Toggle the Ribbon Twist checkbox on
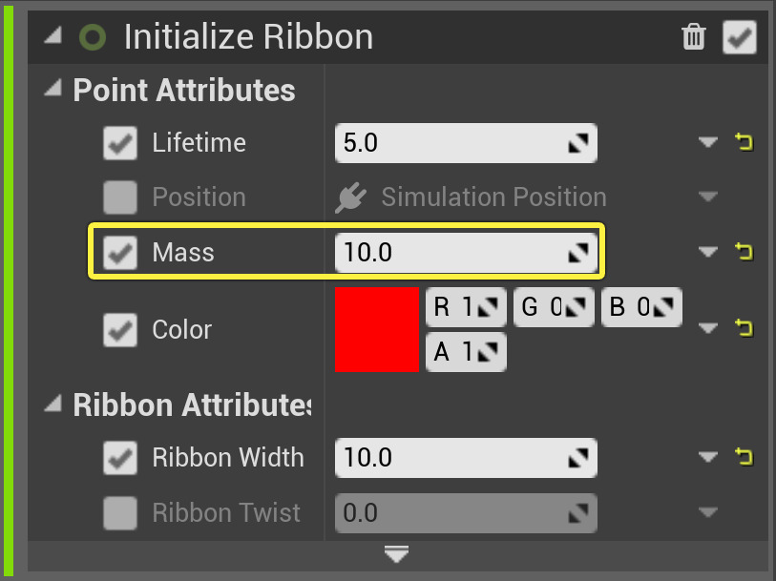This screenshot has width=776, height=581. 120,513
